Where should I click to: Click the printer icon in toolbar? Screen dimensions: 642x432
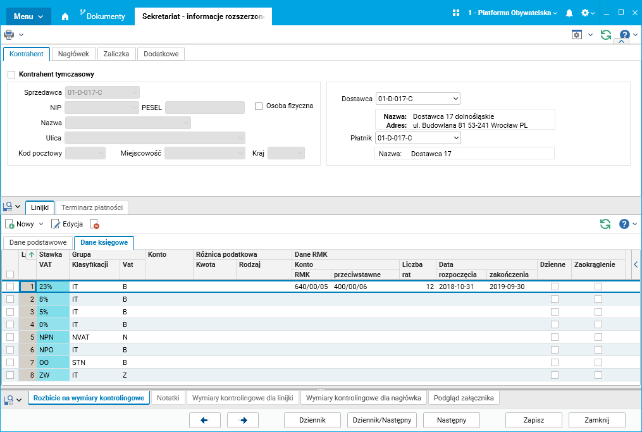(9, 35)
